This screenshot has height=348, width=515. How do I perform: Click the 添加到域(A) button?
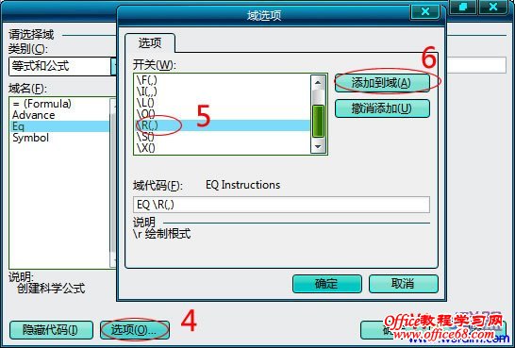[382, 83]
